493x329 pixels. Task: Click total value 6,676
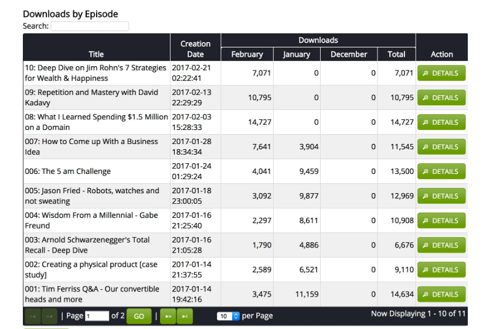[x=404, y=245]
